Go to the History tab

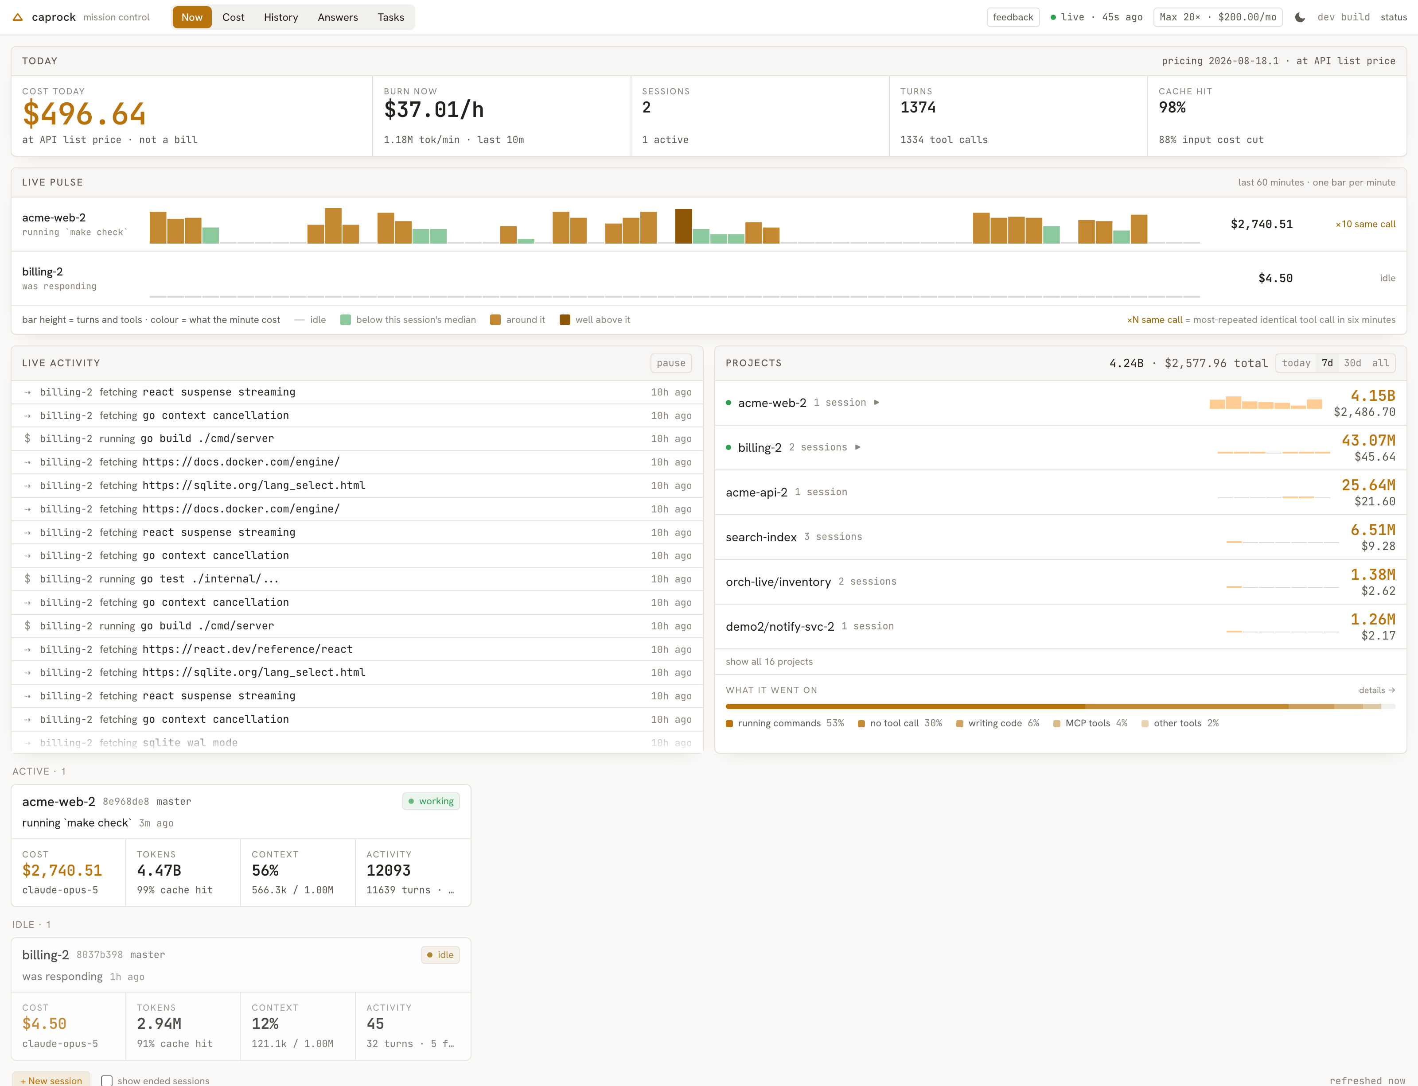(280, 17)
